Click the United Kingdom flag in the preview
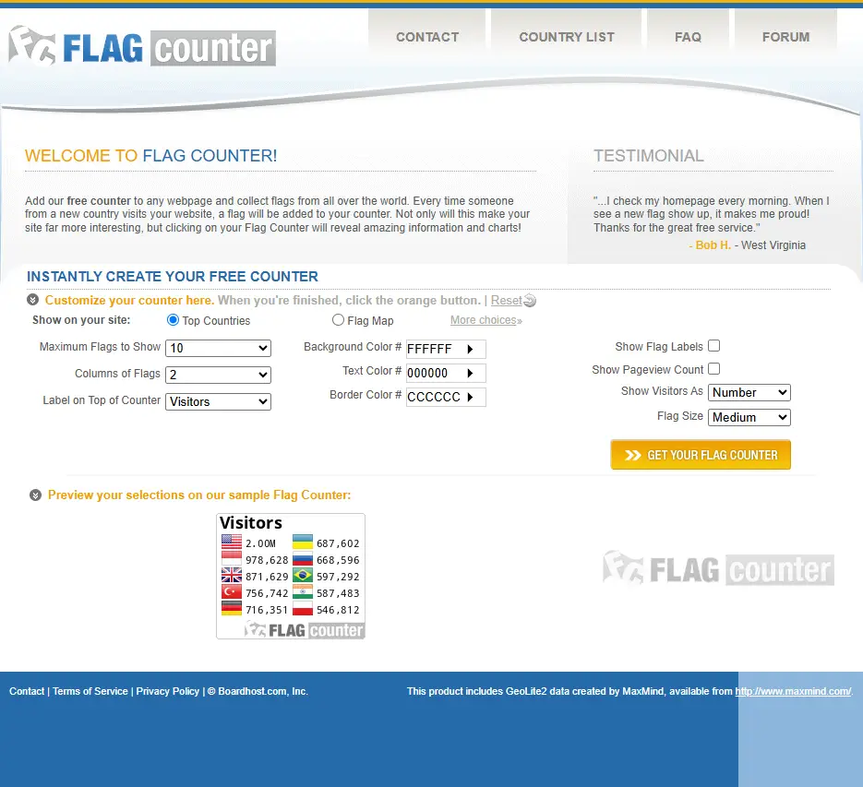 pos(232,576)
